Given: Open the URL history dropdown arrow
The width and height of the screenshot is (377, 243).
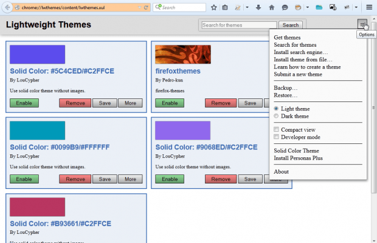Looking at the screenshot, I should click(x=139, y=7).
